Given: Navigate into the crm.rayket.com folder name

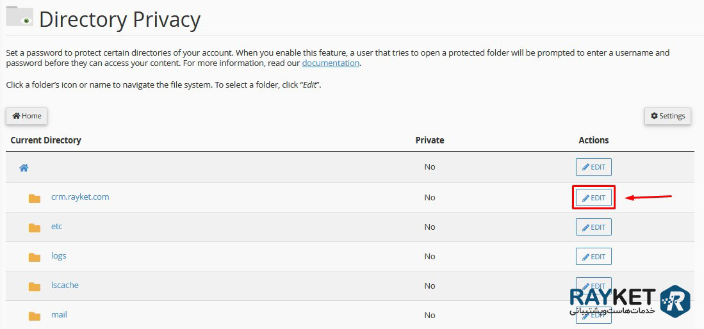Looking at the screenshot, I should tap(80, 197).
